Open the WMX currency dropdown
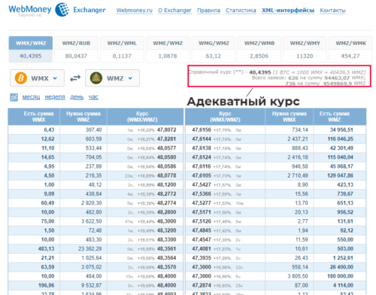 (37, 78)
